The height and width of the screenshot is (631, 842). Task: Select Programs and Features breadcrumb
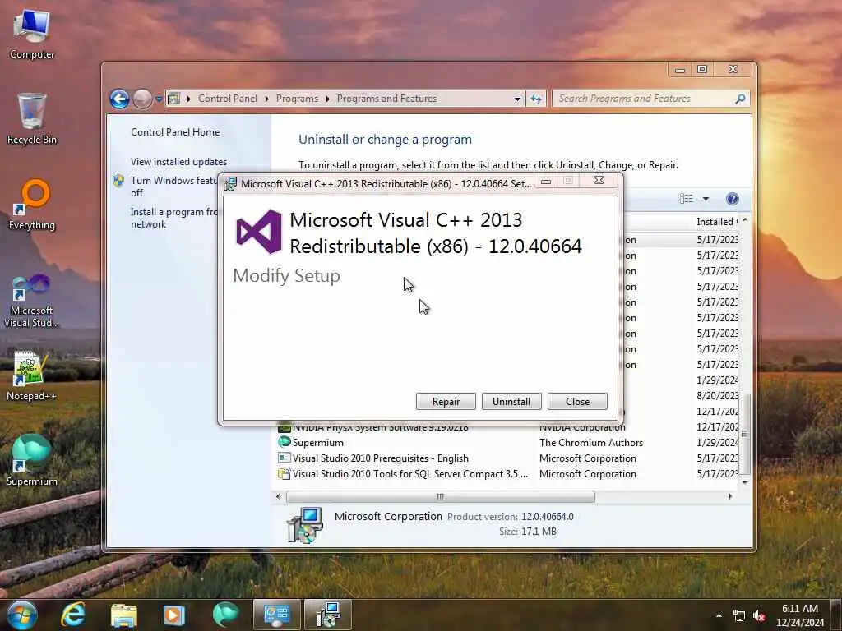(386, 99)
